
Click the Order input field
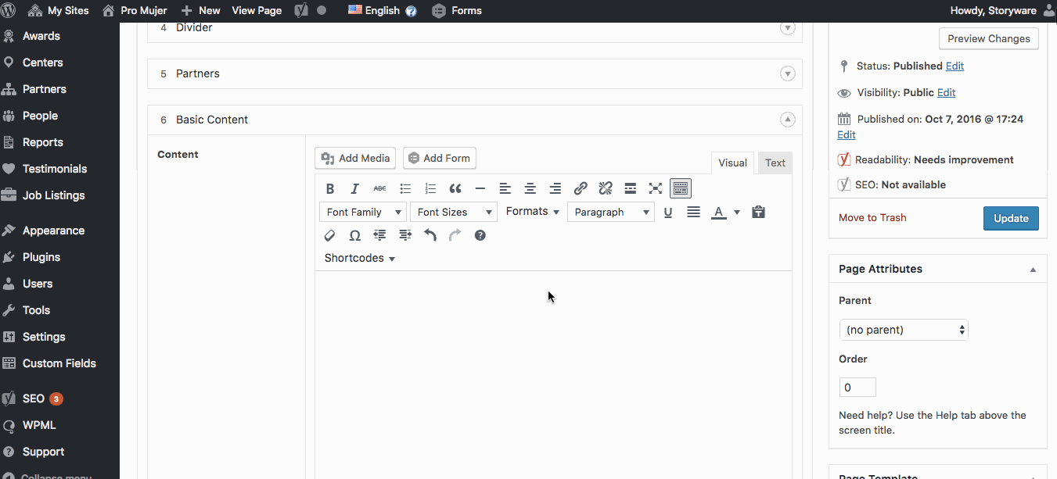coord(857,388)
